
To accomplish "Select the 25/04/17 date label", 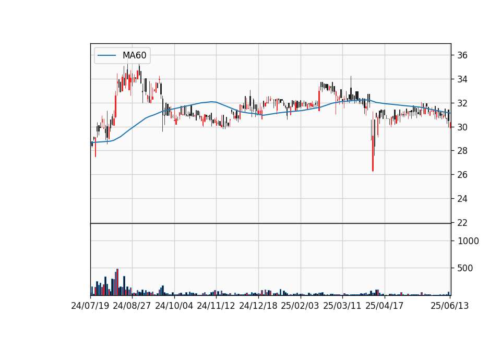I will [x=385, y=306].
